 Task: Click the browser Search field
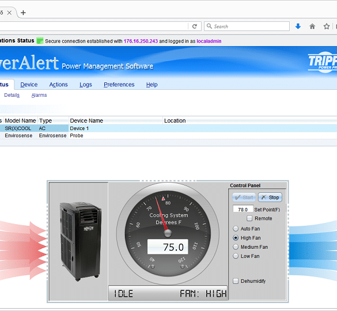[x=247, y=26]
